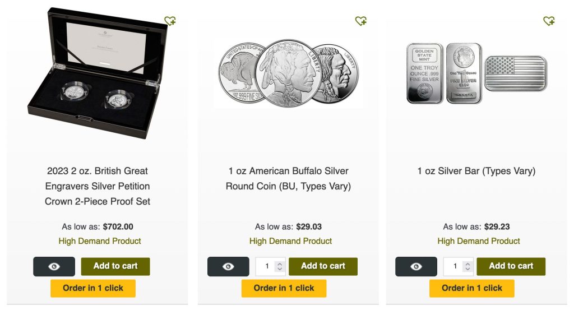574x310 pixels.
Task: Quick view the British Petition Crown set
Action: tap(54, 267)
